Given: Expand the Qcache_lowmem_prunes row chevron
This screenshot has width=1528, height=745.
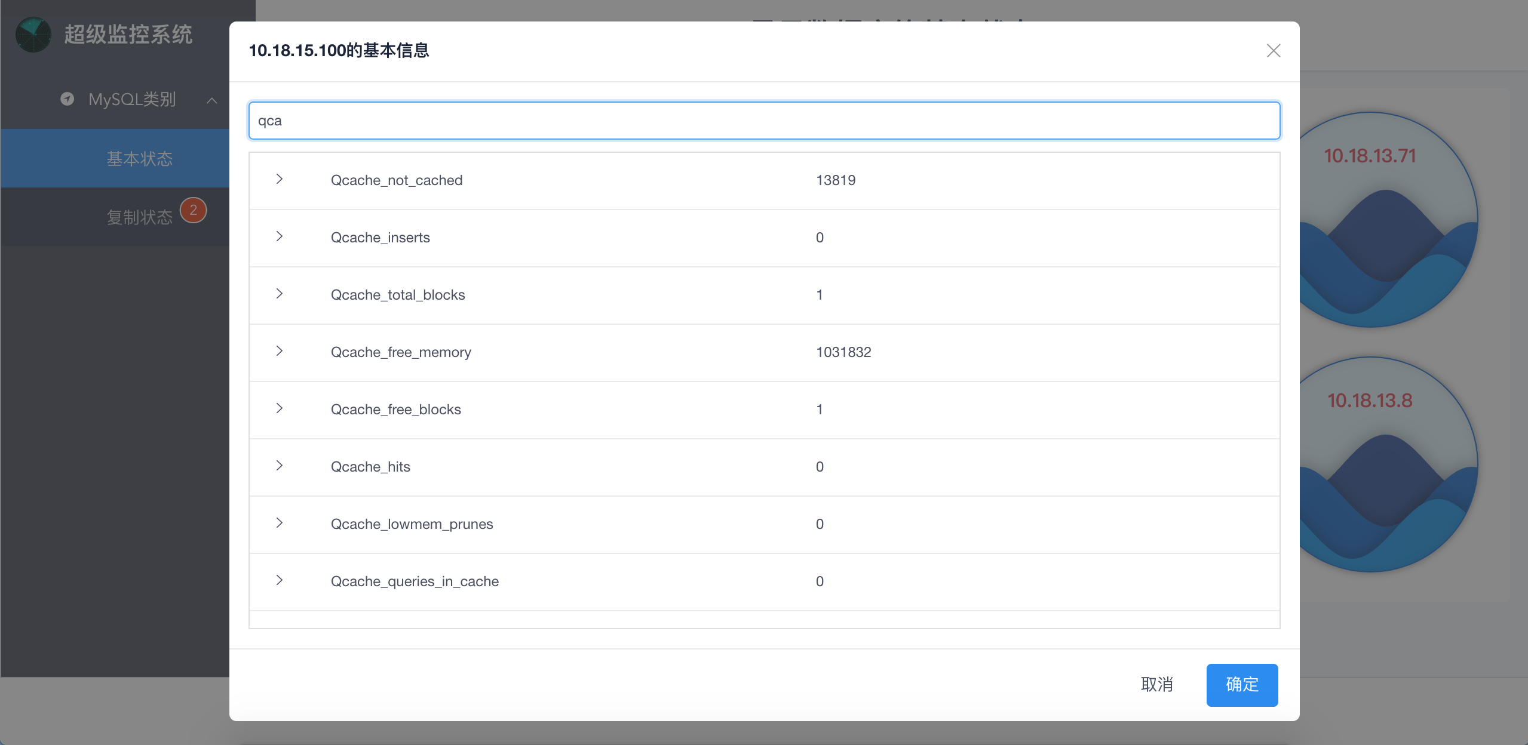Looking at the screenshot, I should 279,523.
